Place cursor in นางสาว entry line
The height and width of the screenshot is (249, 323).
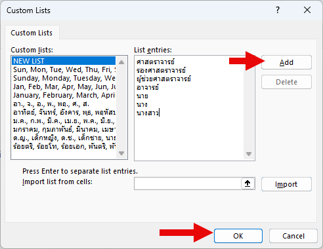pos(148,113)
